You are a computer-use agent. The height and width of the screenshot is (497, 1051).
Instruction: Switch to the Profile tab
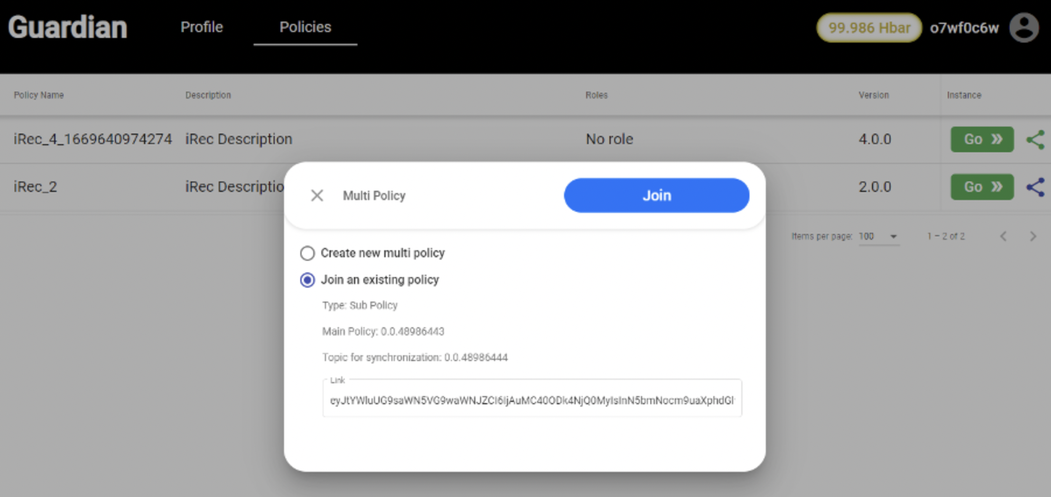[201, 27]
